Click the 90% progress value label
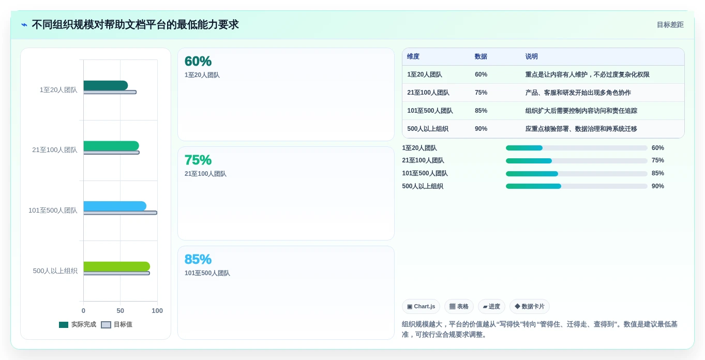This screenshot has height=360, width=705. pos(658,186)
